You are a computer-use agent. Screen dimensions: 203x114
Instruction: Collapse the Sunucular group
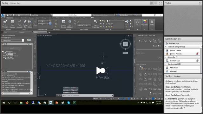(x=166, y=57)
